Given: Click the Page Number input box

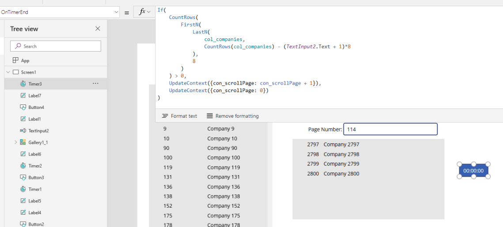Looking at the screenshot, I should (x=390, y=129).
